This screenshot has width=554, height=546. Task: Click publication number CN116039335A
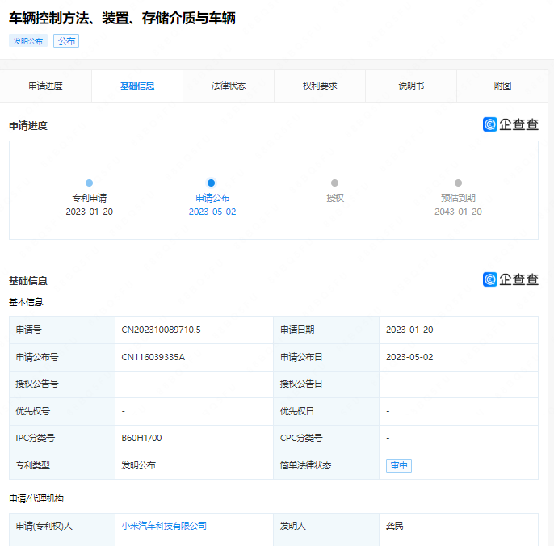click(153, 357)
